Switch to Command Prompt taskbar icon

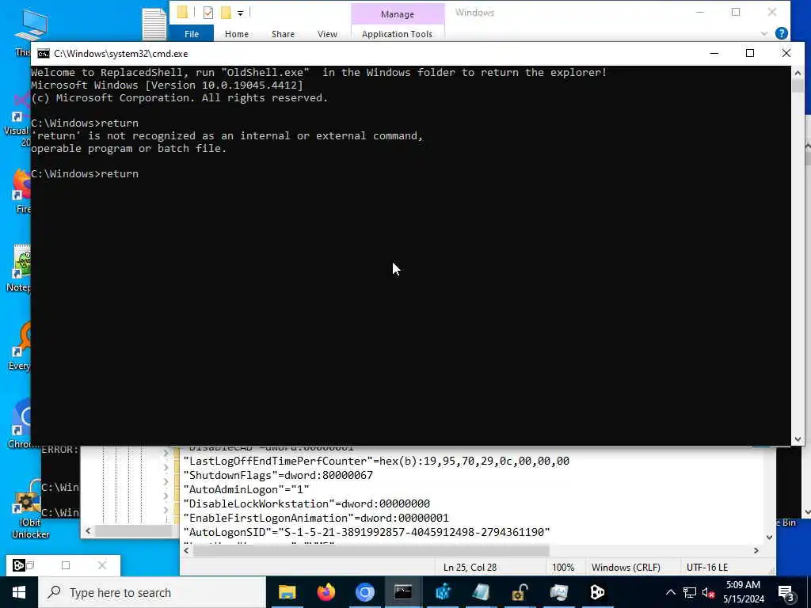[403, 592]
